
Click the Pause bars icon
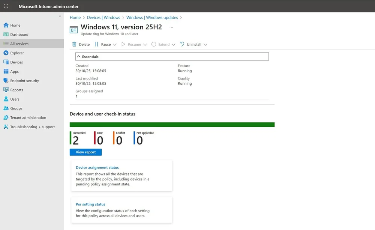tap(97, 44)
